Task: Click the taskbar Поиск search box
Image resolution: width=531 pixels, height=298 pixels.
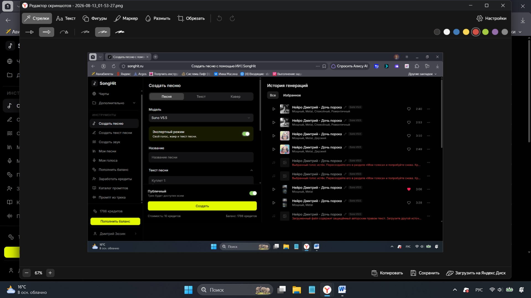Action: (x=235, y=290)
